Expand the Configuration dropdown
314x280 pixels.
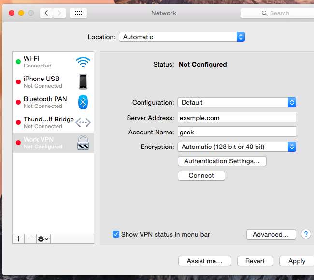pyautogui.click(x=236, y=102)
